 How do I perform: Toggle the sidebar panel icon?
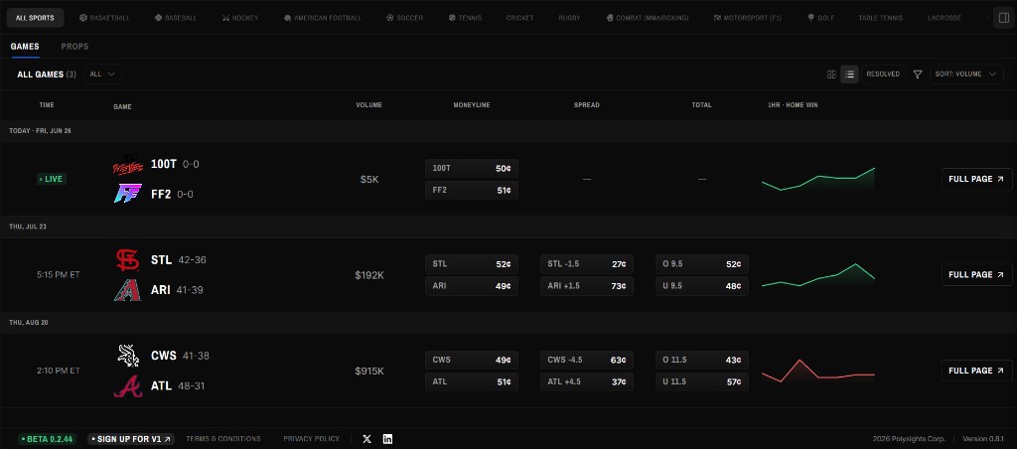tap(1004, 18)
